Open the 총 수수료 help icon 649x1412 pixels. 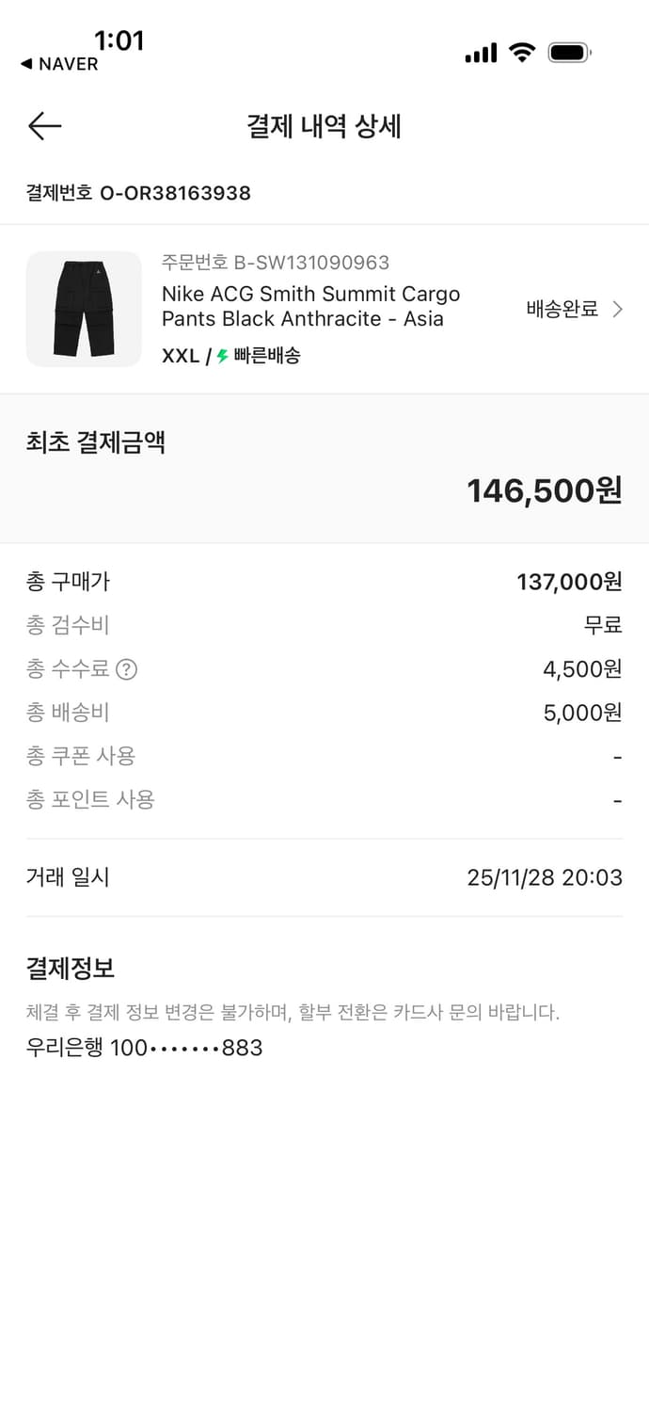click(x=125, y=669)
